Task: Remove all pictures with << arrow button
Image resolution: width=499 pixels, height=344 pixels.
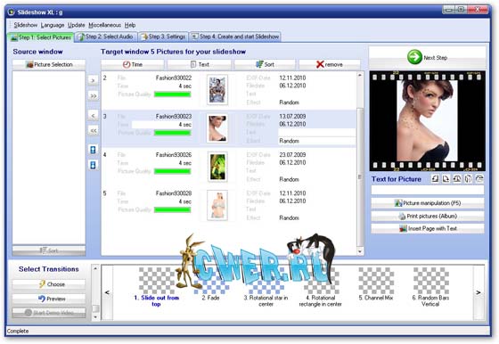Action: click(93, 130)
